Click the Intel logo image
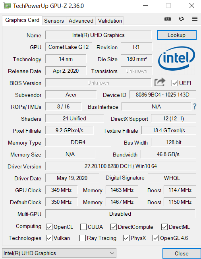 click(176, 58)
